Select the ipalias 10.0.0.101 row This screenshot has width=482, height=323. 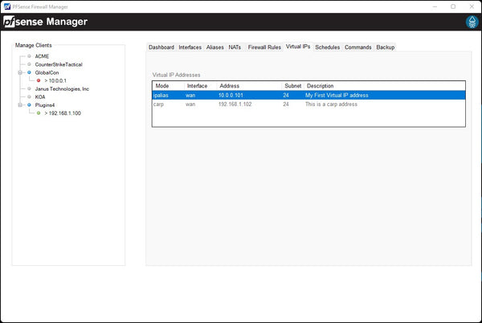[308, 95]
